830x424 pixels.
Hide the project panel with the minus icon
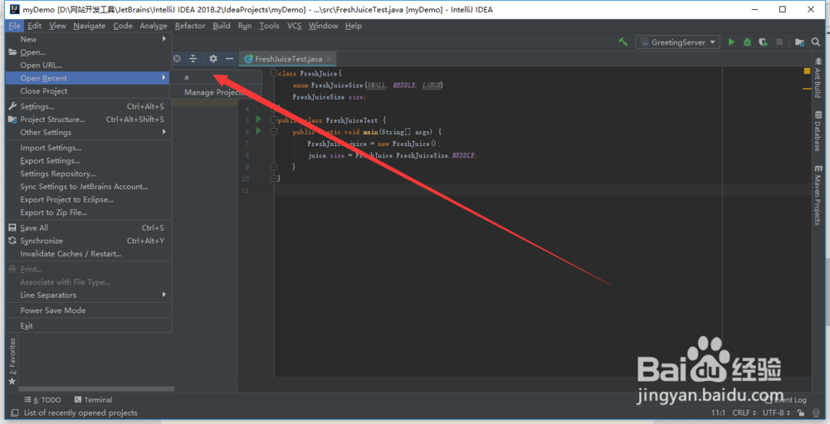229,59
